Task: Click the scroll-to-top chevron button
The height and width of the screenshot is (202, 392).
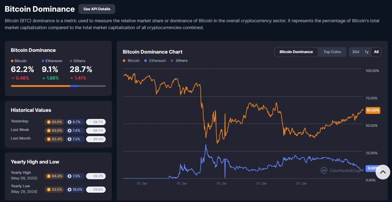Action: pos(383,172)
